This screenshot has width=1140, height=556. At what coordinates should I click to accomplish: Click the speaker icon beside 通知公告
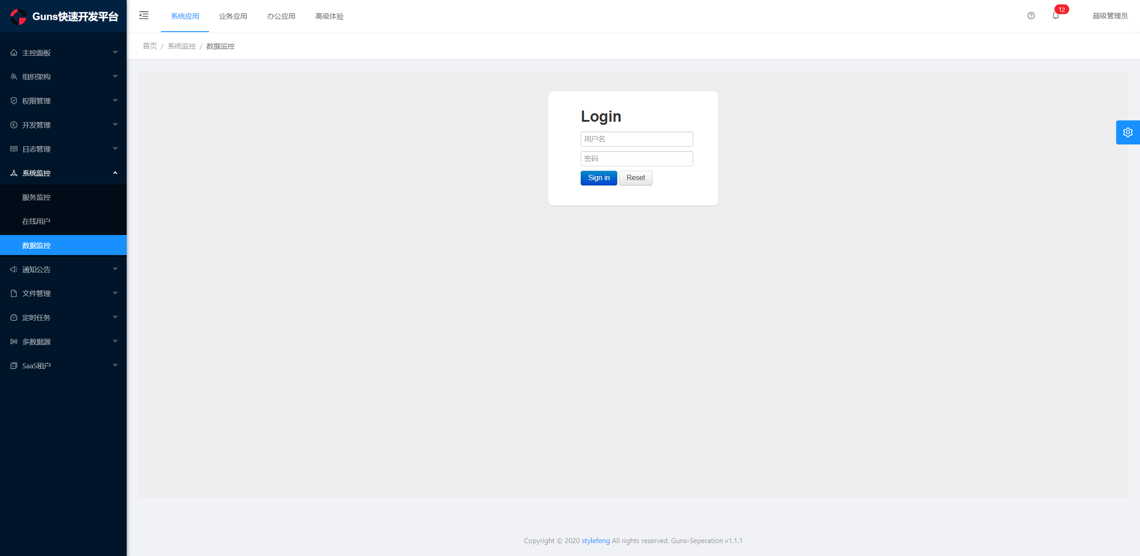click(14, 269)
